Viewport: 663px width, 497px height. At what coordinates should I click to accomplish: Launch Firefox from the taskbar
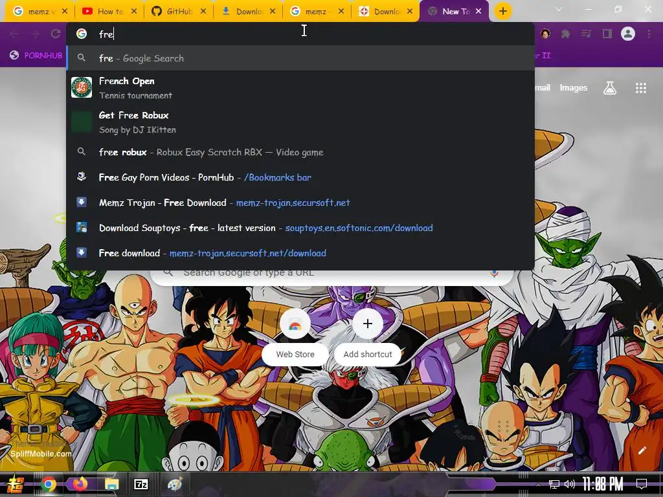point(80,483)
